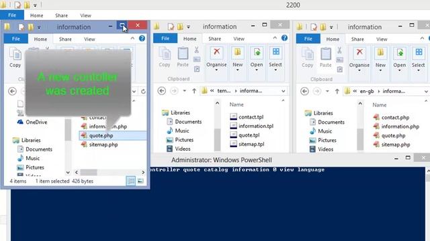430x241 pixels.
Task: Click Open button in right window ribbon
Action: tap(400, 60)
